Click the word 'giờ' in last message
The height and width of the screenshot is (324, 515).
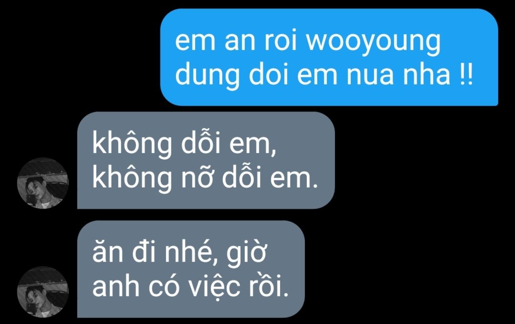pyautogui.click(x=246, y=254)
